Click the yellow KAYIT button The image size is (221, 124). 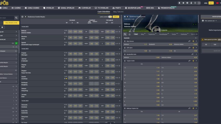211,3
